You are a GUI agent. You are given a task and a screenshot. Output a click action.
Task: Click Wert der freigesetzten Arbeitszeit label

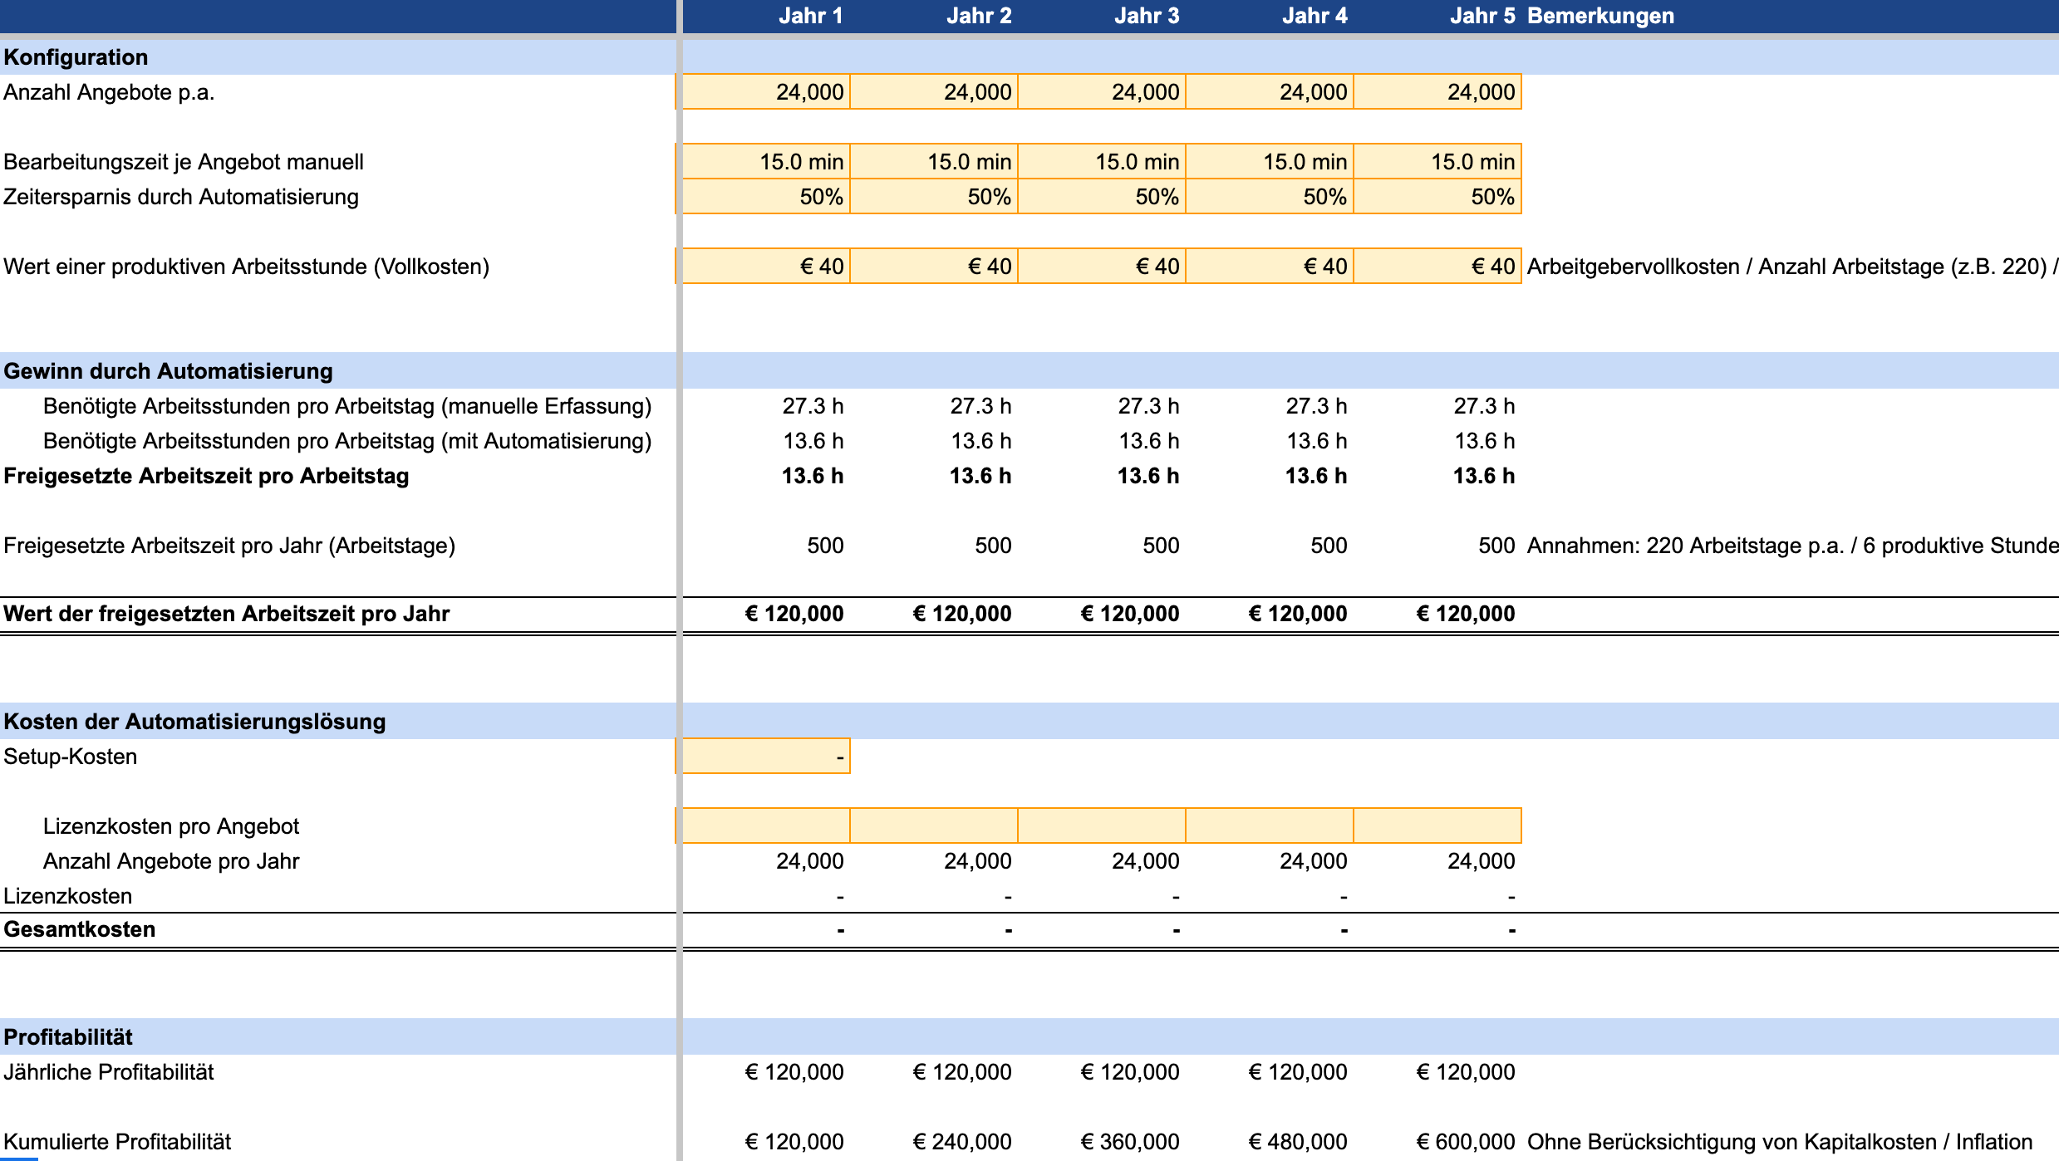(226, 614)
